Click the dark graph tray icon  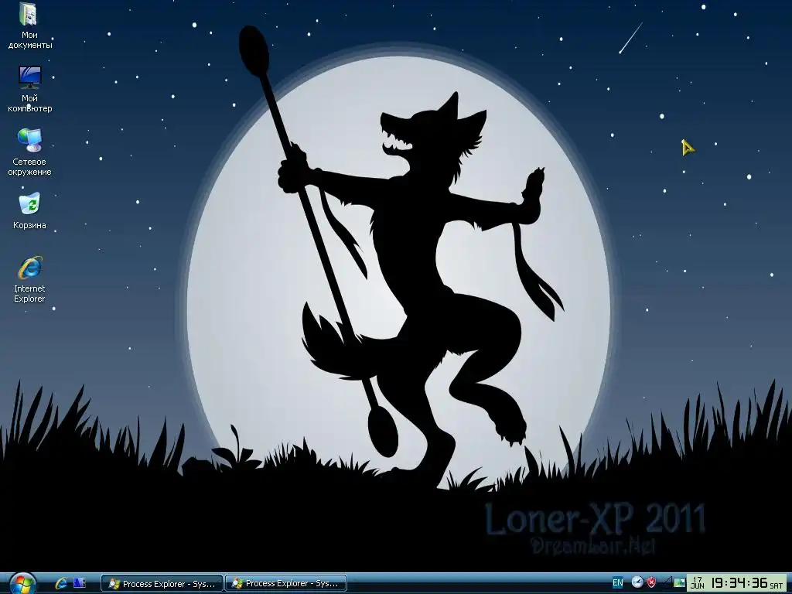[667, 582]
